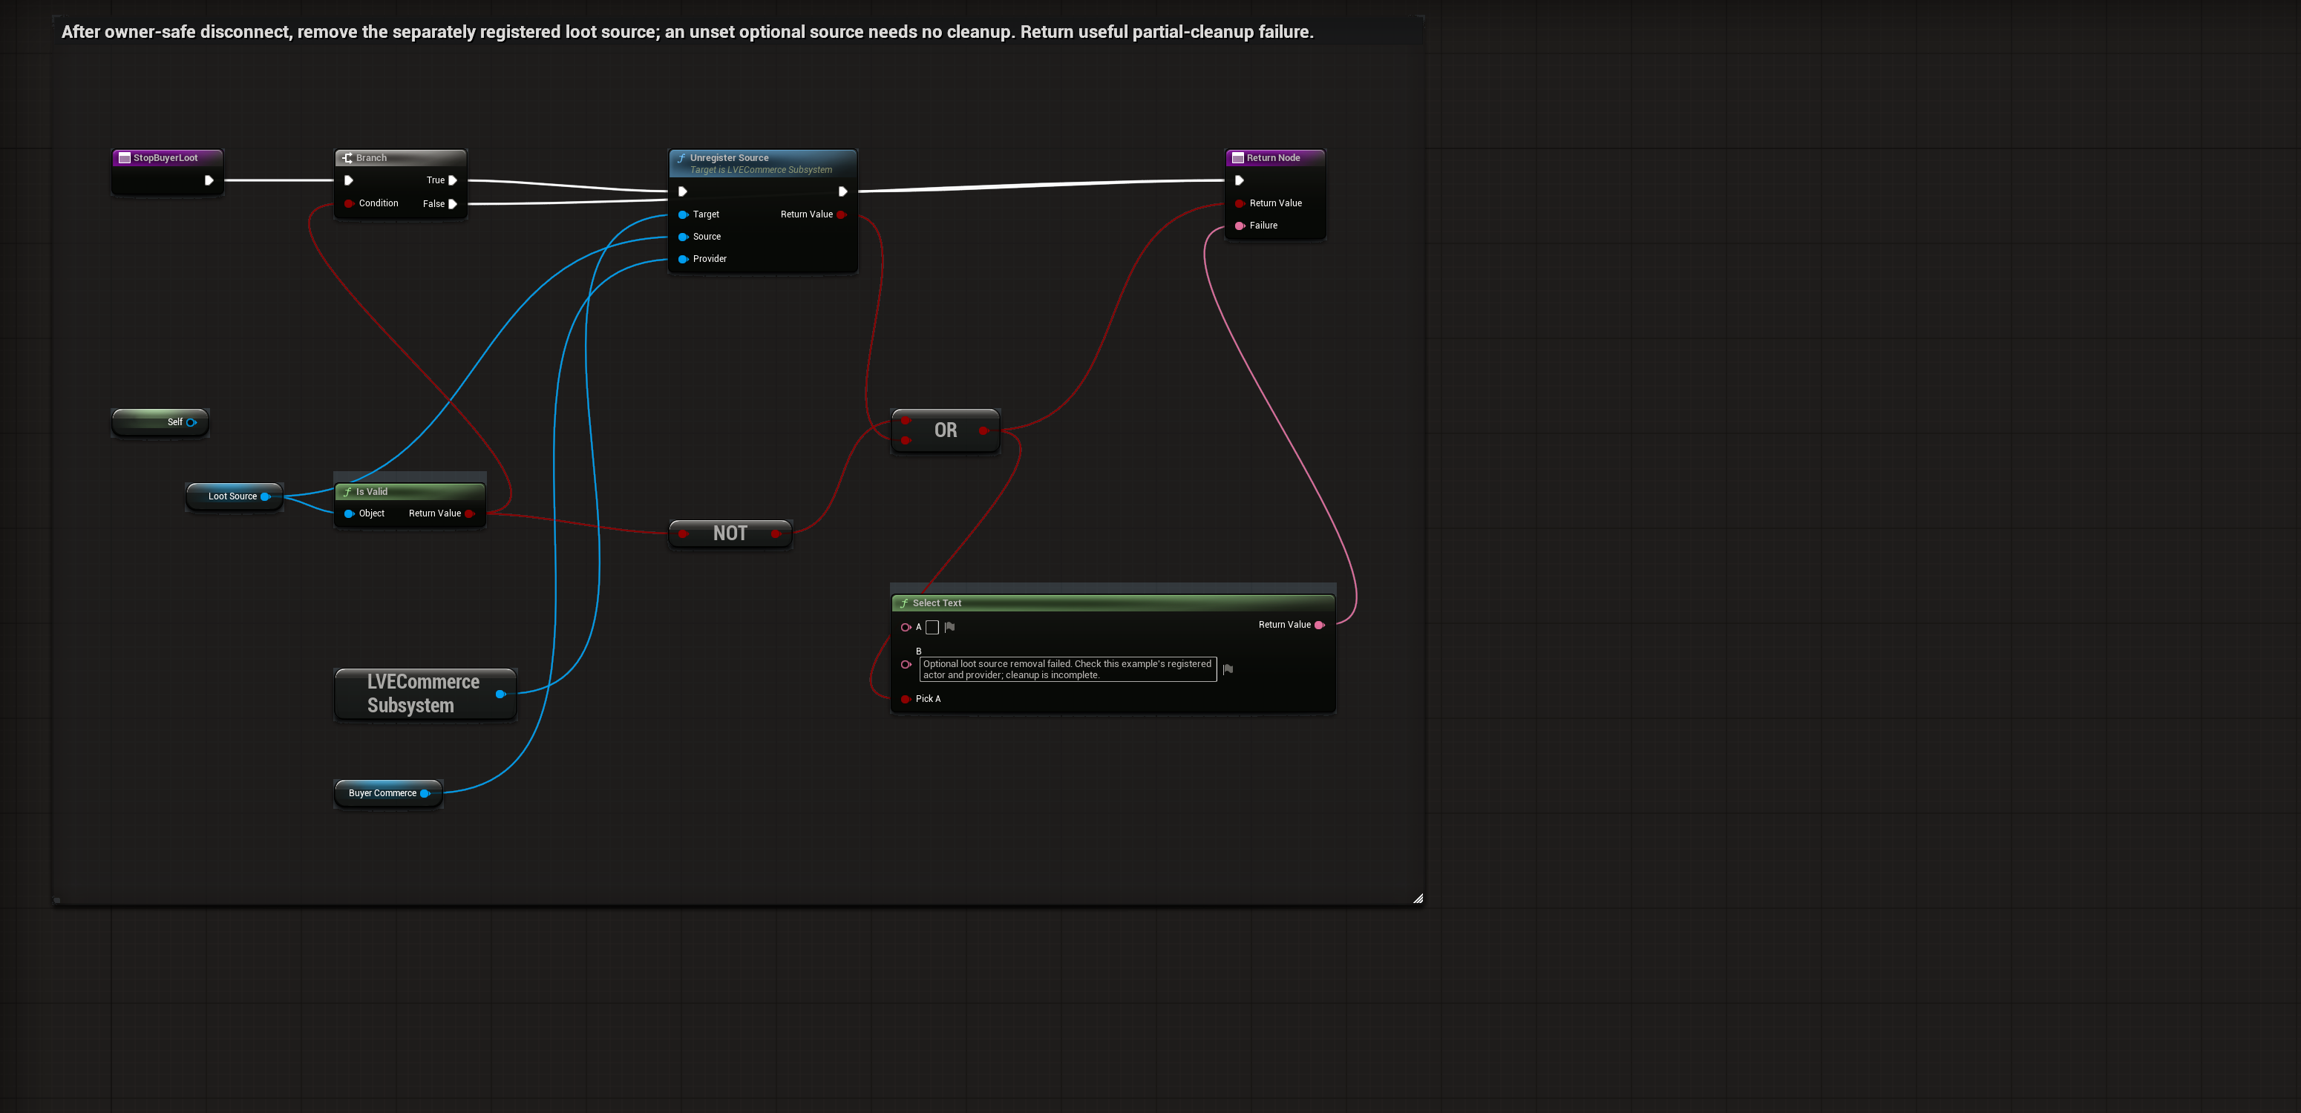Viewport: 2301px width, 1113px height.
Task: Click the Is Valid Return Value pin
Action: pos(470,513)
